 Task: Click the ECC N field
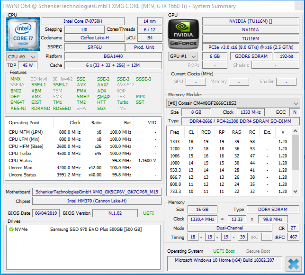coord(295,112)
